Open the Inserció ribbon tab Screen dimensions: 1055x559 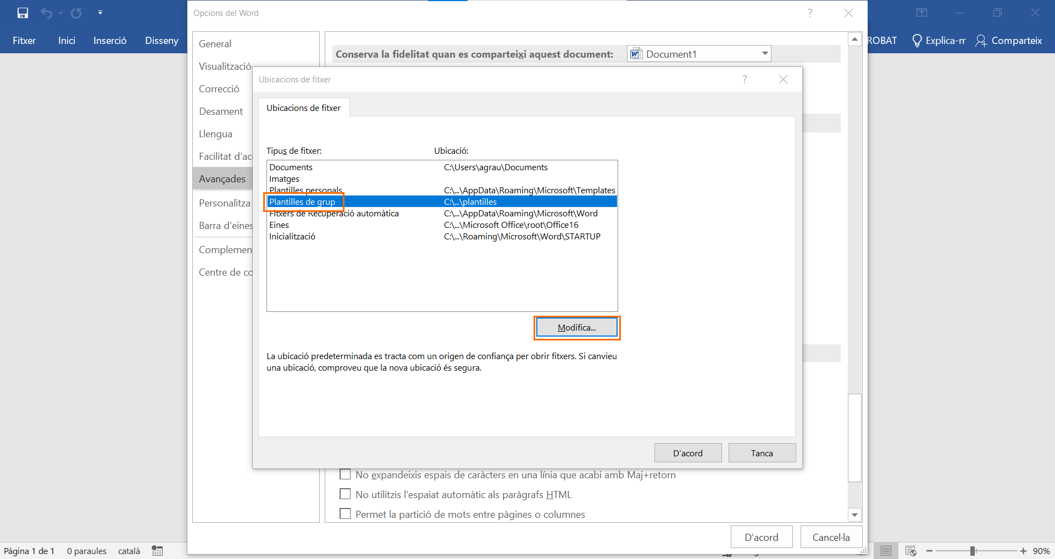(110, 41)
